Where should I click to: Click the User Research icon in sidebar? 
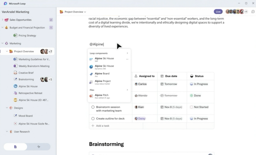pyautogui.click(x=11, y=131)
